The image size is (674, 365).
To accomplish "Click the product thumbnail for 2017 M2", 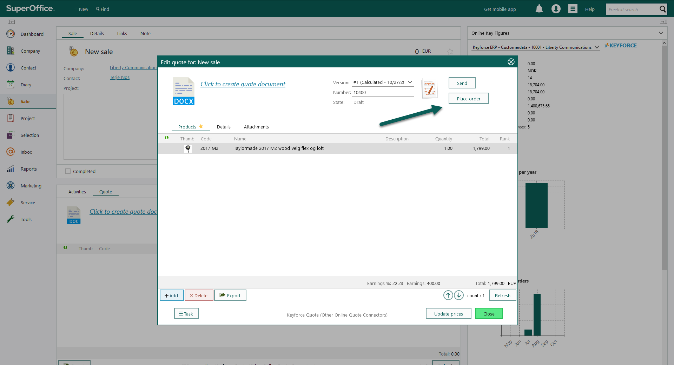I will 188,148.
